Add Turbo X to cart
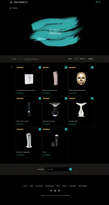 (66, 129)
